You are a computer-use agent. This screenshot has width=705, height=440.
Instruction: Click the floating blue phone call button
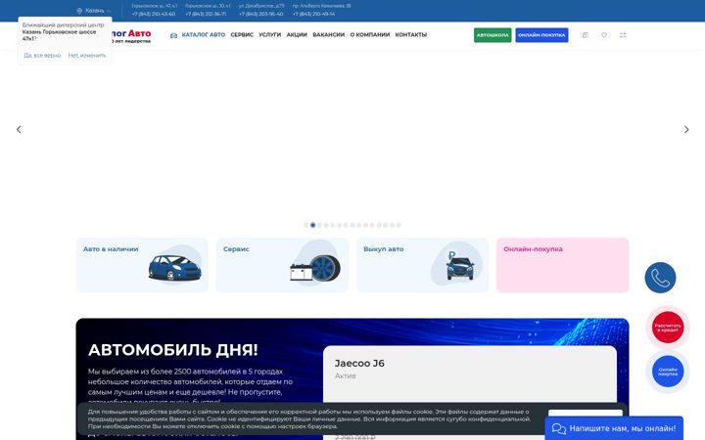pos(660,278)
